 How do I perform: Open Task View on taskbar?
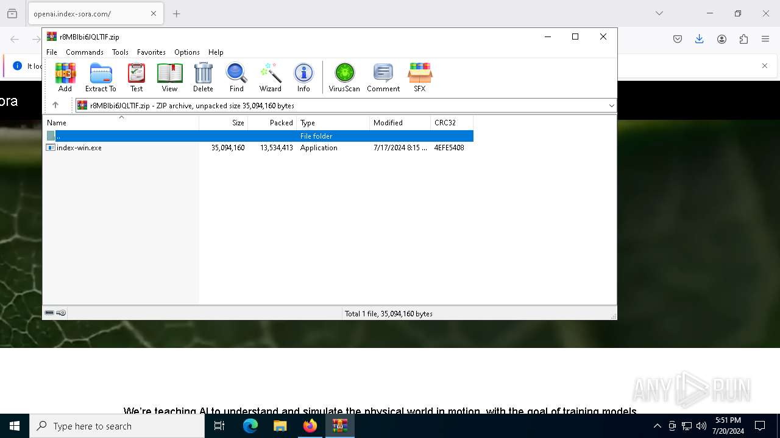219,426
